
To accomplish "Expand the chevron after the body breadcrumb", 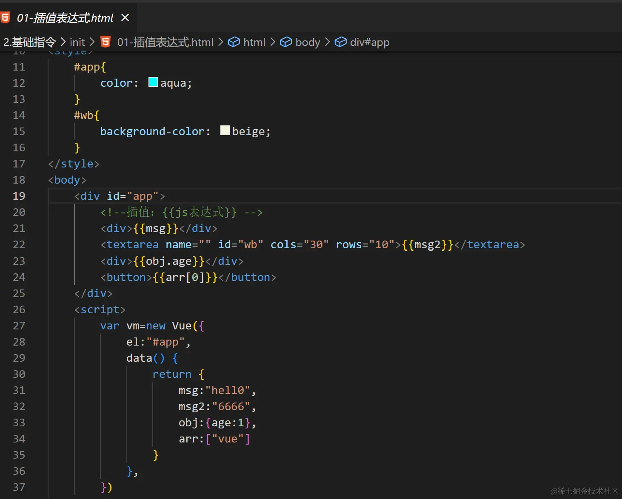I will (x=327, y=42).
